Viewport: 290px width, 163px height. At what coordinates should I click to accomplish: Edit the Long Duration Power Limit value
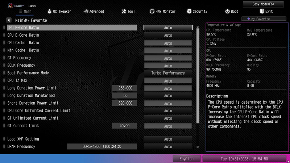click(x=125, y=88)
